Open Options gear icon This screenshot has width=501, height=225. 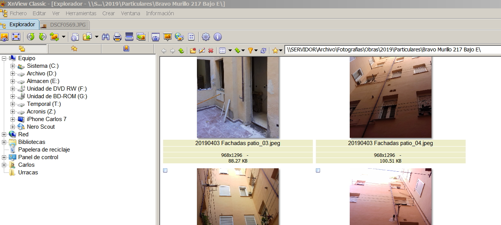206,37
